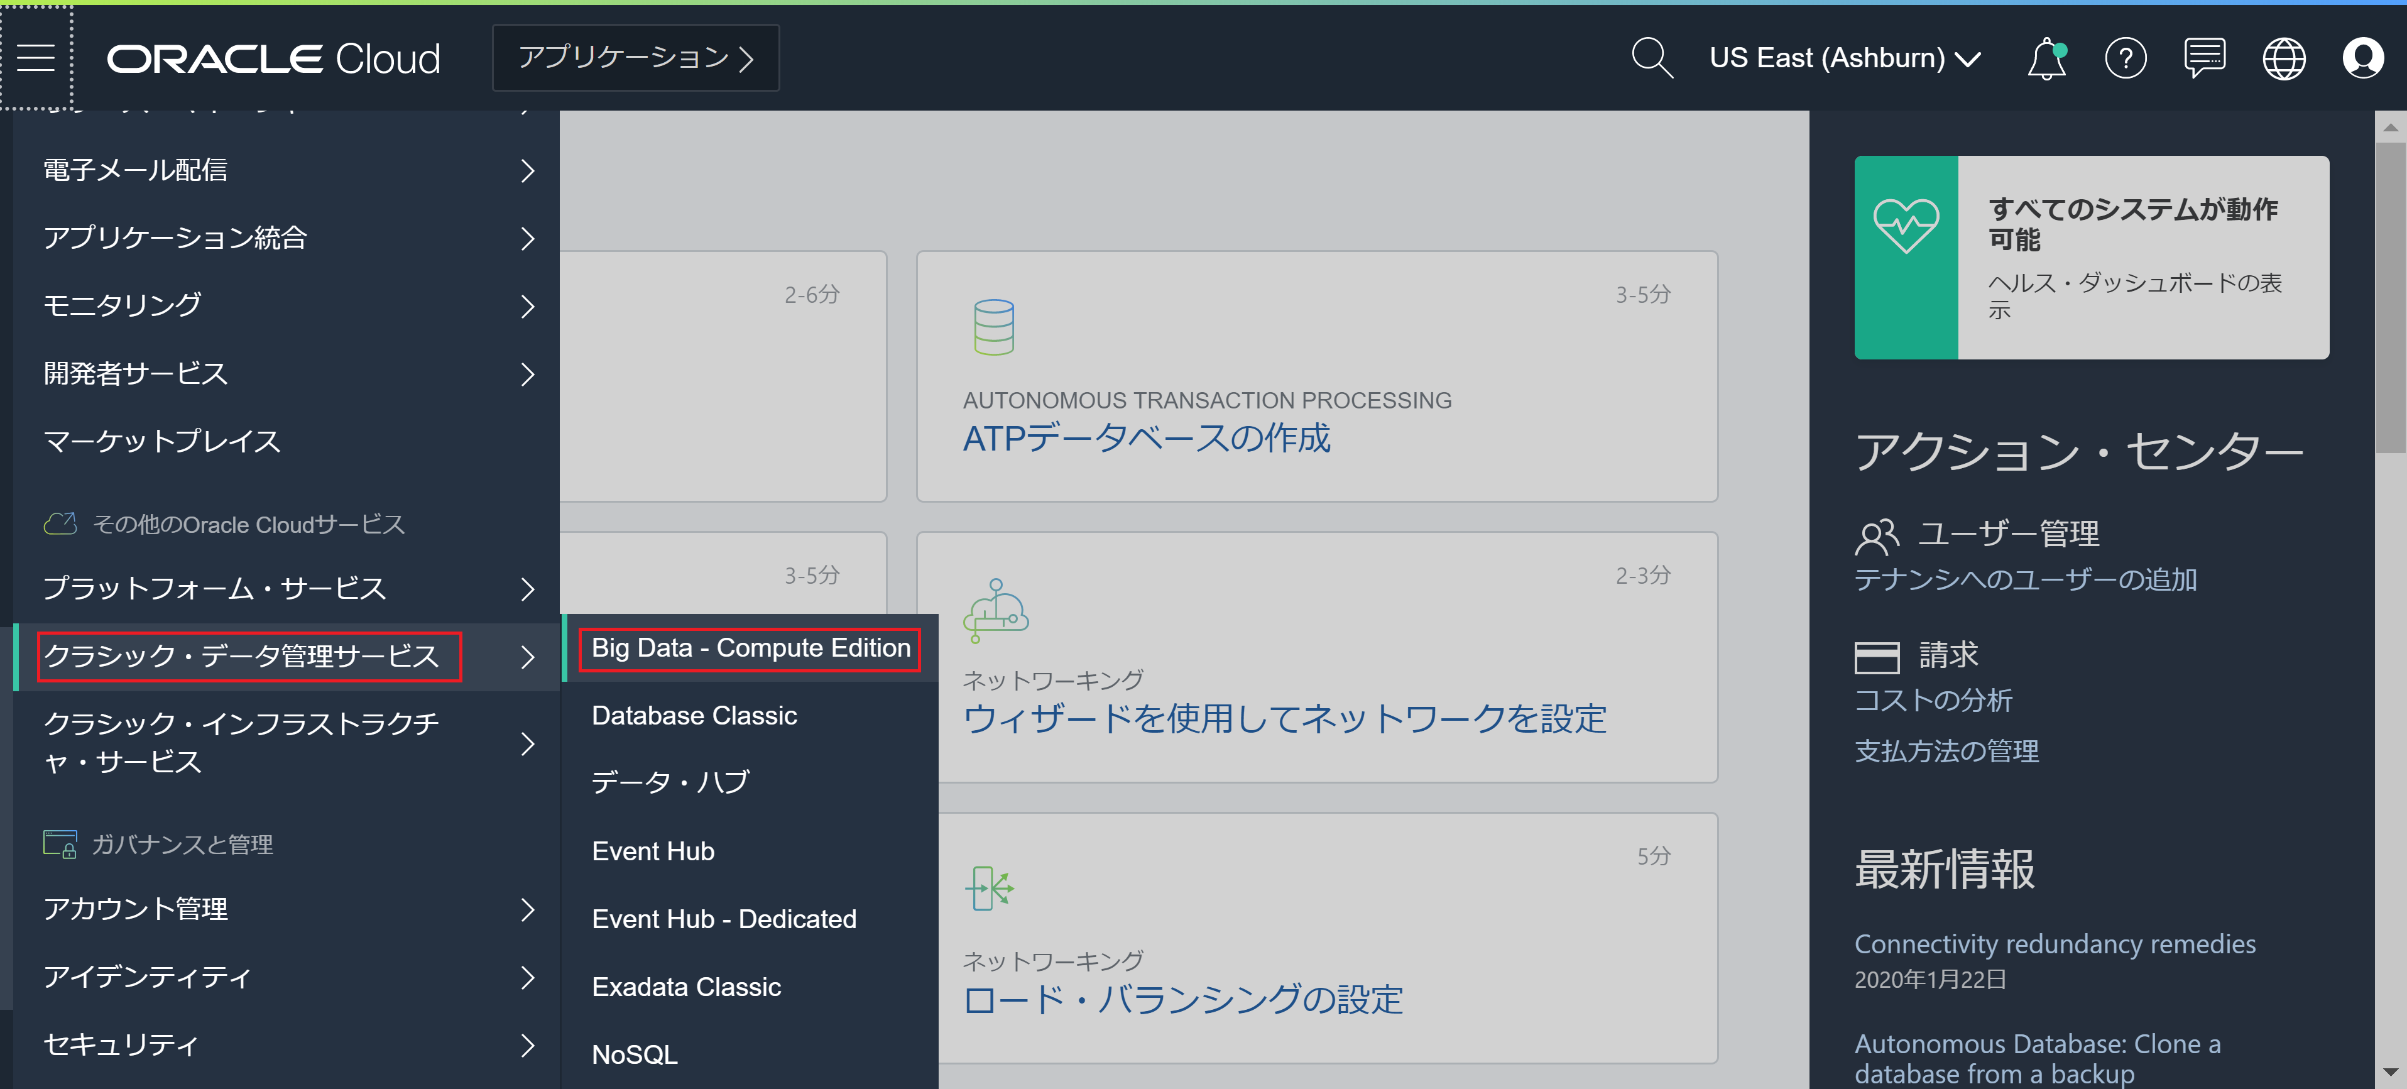Viewport: 2407px width, 1089px height.
Task: Select Big Data - Compute Edition
Action: [x=750, y=648]
